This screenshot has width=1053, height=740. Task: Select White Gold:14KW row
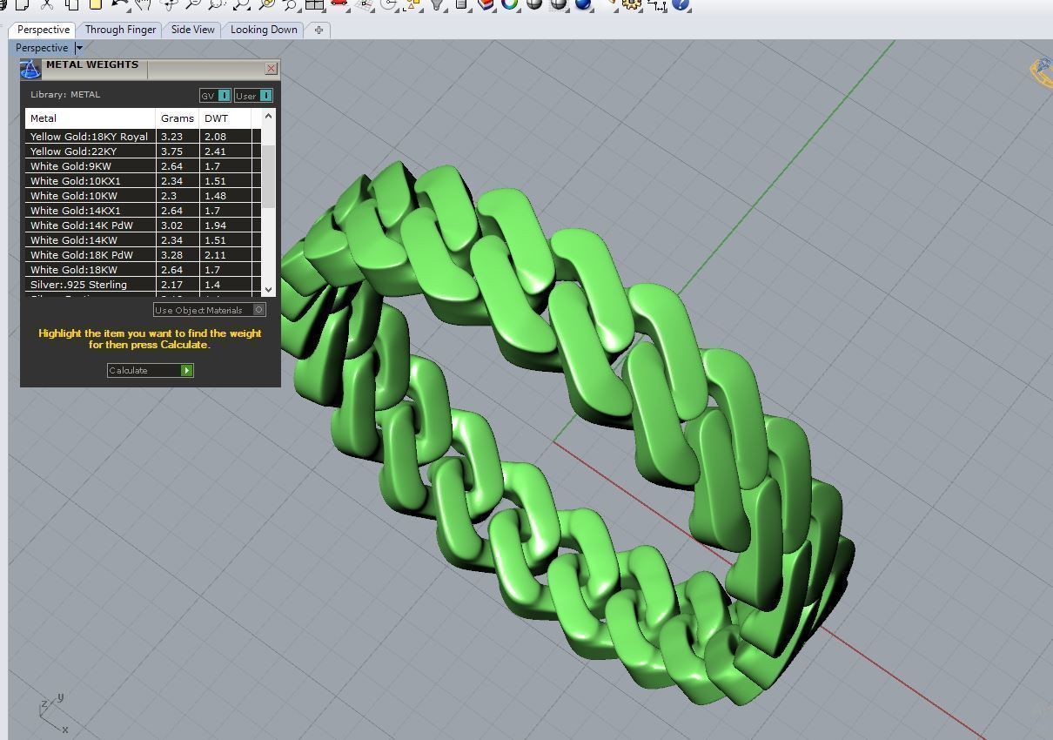point(144,240)
